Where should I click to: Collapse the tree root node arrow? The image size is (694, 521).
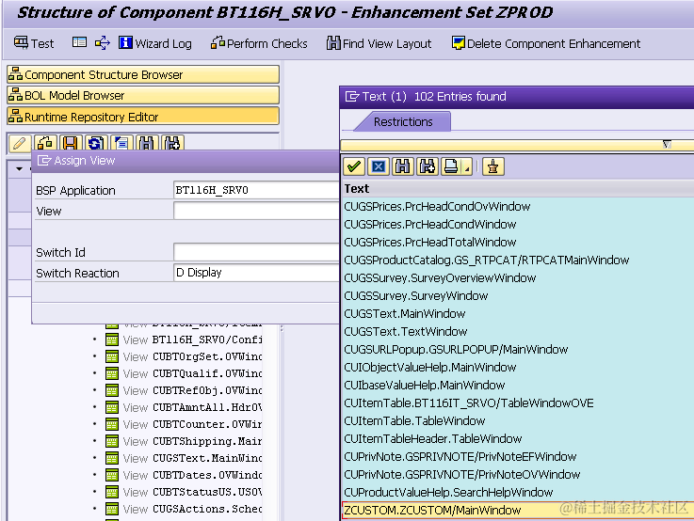tap(19, 168)
